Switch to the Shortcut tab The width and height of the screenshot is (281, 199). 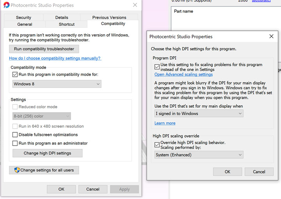(x=67, y=25)
